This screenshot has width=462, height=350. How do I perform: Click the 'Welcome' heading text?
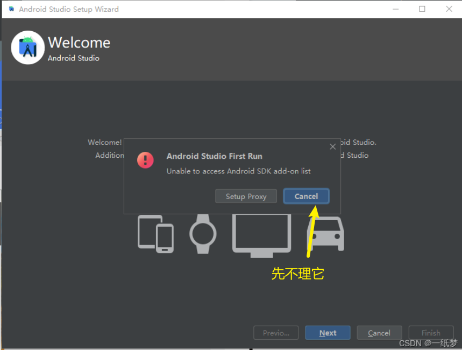(x=79, y=43)
